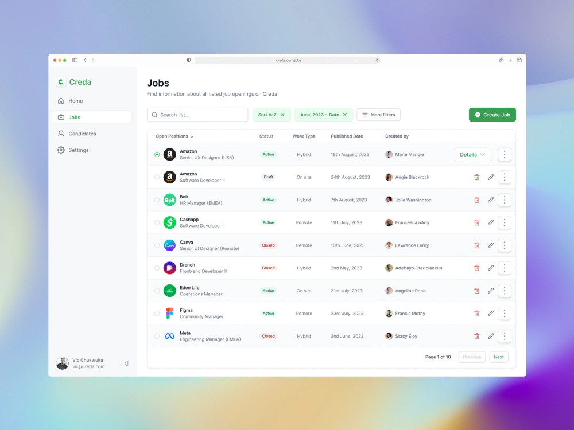Toggle the browser sidebar icon
Image resolution: width=574 pixels, height=430 pixels.
point(75,60)
